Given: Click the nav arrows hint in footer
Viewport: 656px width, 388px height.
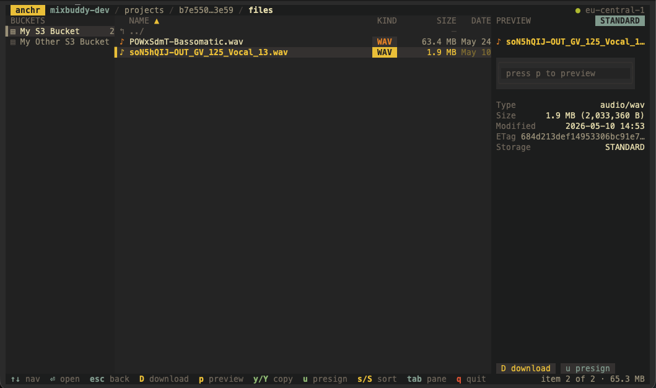Looking at the screenshot, I should (25, 379).
